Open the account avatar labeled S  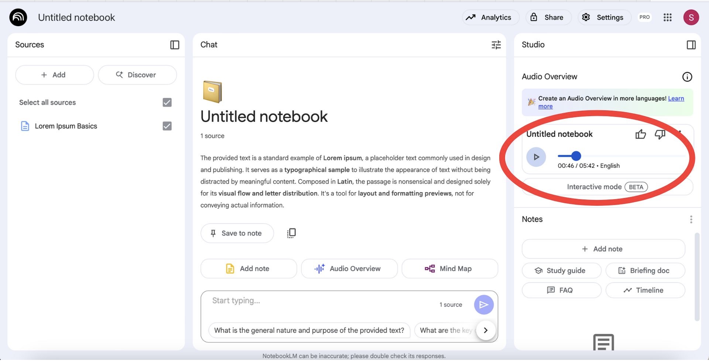(691, 17)
